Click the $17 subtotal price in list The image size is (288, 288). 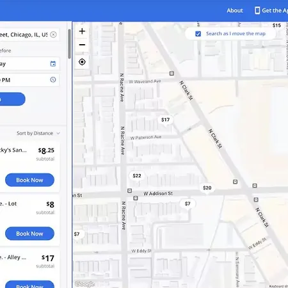click(48, 258)
